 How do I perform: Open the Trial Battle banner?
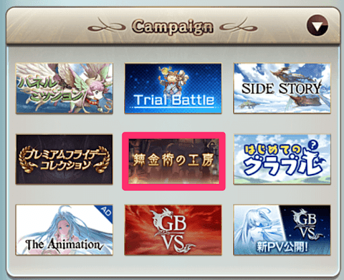click(x=173, y=89)
